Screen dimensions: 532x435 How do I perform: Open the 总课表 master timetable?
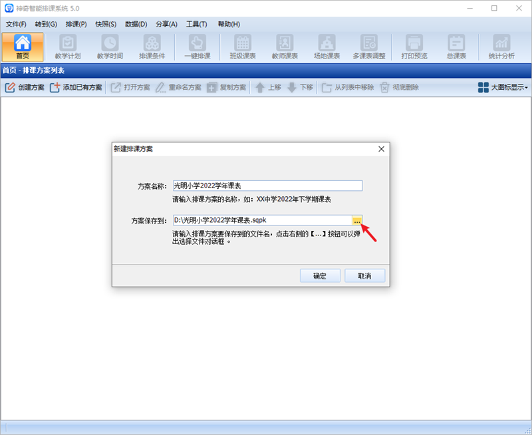point(456,47)
